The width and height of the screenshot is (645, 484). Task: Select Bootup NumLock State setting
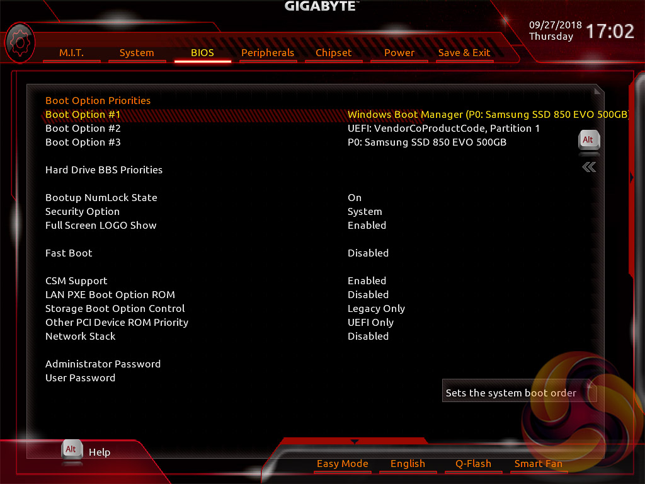[101, 197]
